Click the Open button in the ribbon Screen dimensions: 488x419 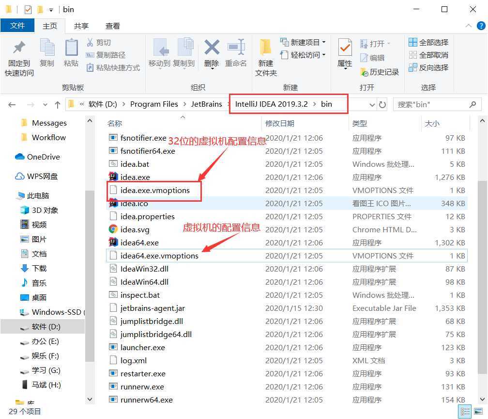375,44
